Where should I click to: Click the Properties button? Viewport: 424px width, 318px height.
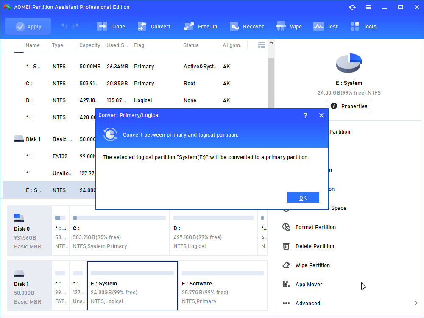point(349,106)
